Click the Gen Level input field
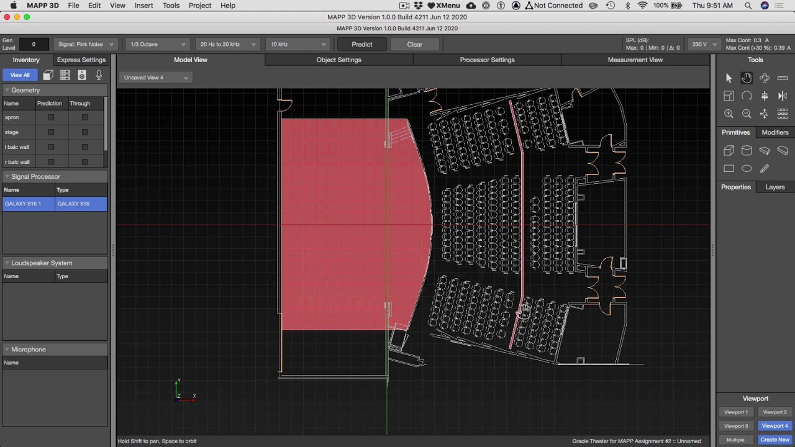The image size is (795, 447). (x=34, y=44)
